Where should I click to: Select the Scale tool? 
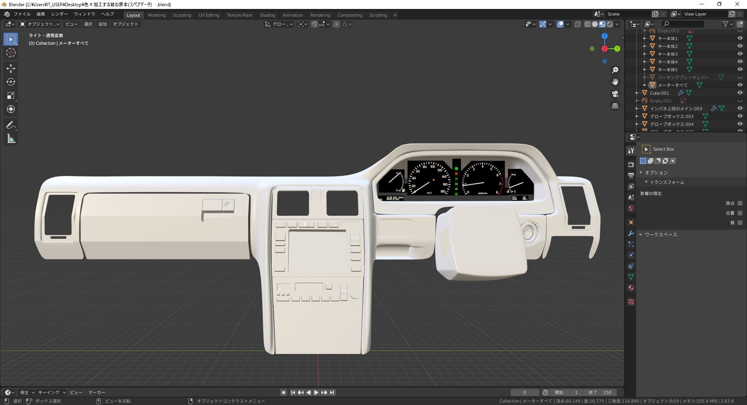point(11,95)
